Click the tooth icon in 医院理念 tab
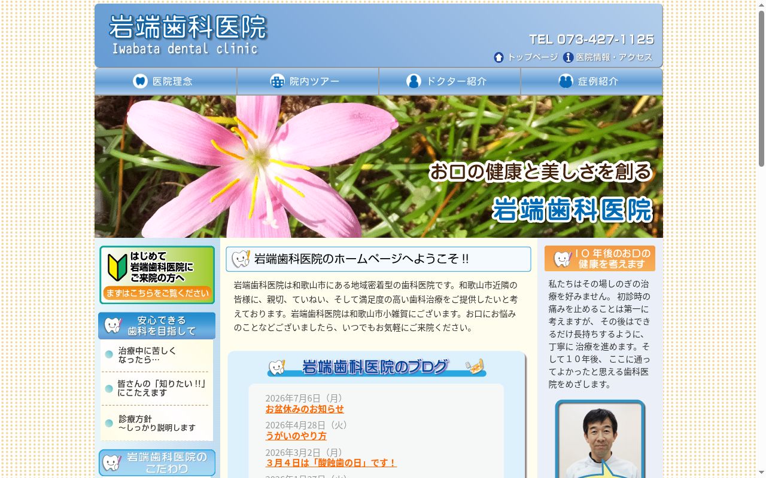This screenshot has height=478, width=766. (140, 81)
